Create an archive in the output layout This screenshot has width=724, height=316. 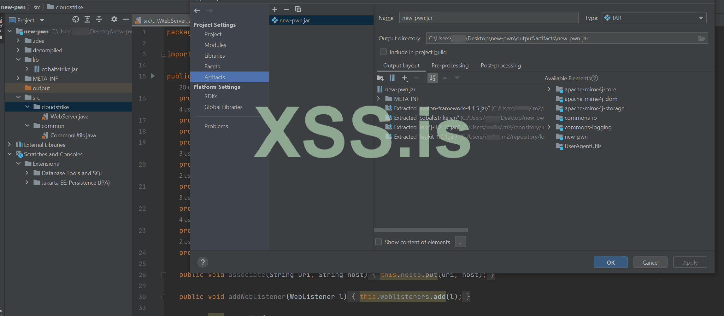tap(392, 78)
